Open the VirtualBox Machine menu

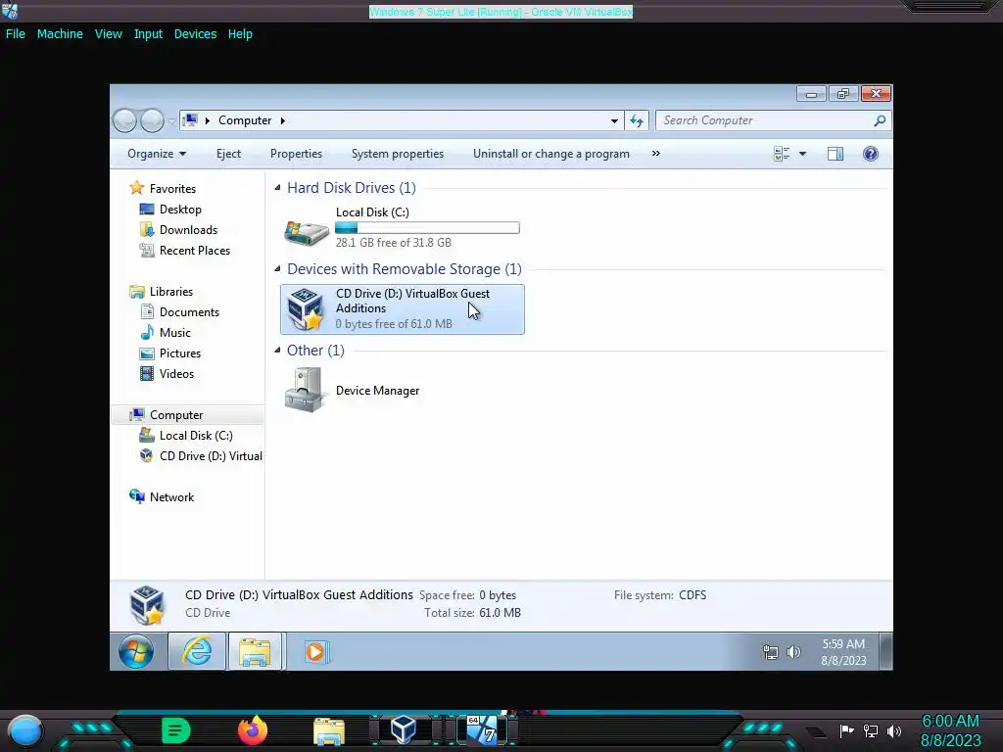pyautogui.click(x=60, y=34)
